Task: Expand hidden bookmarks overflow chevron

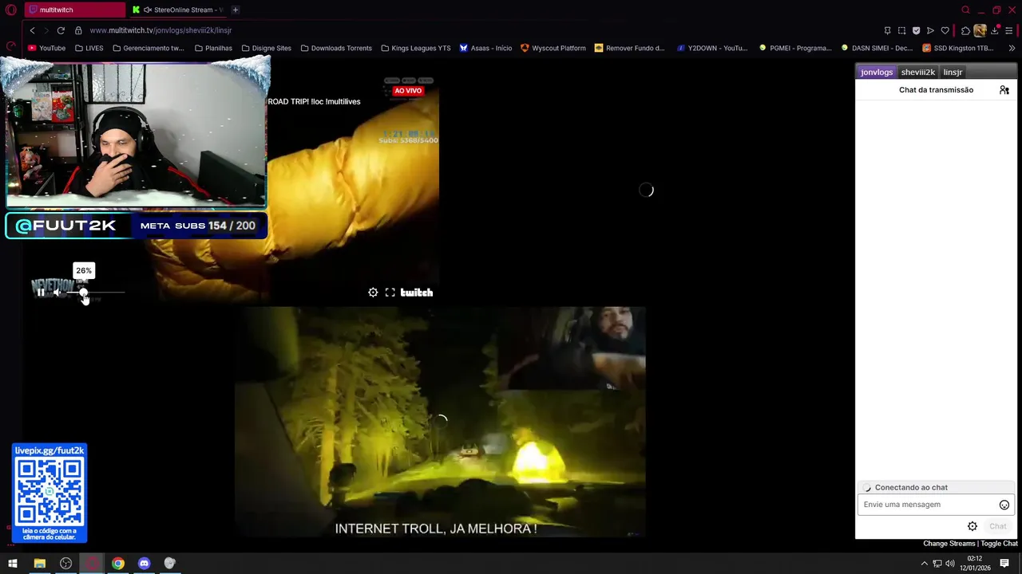Action: [1012, 48]
